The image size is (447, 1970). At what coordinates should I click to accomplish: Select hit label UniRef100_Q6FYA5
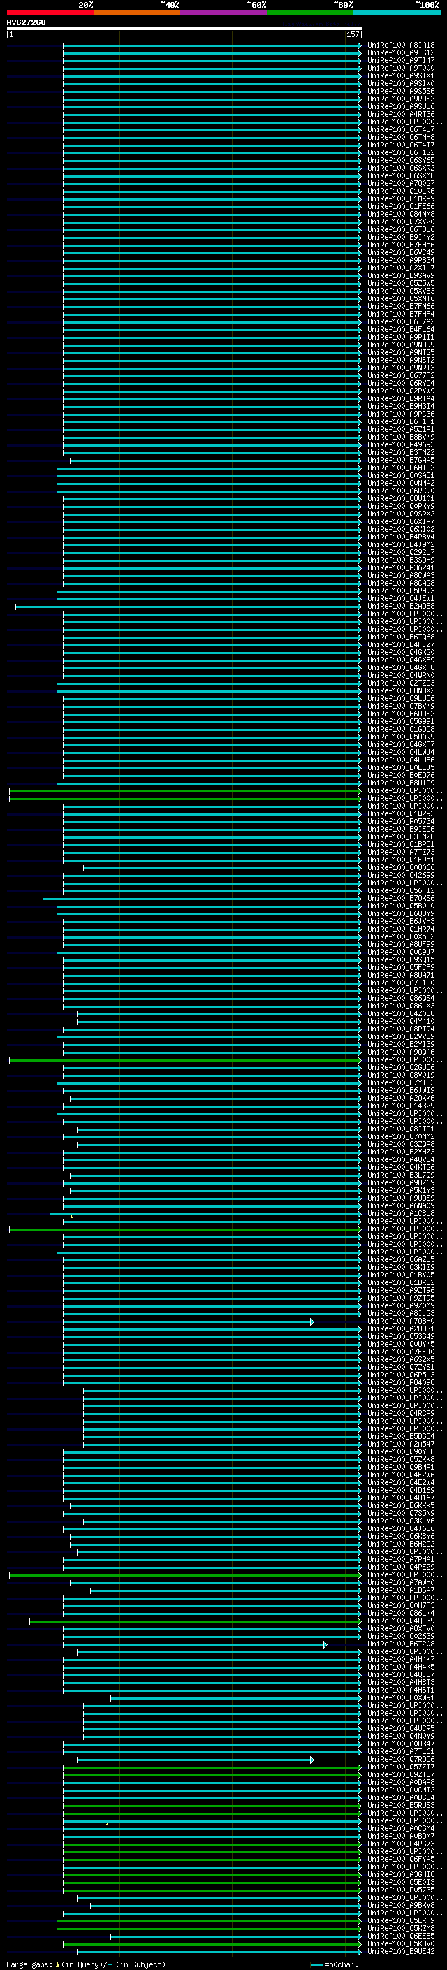[x=400, y=1859]
